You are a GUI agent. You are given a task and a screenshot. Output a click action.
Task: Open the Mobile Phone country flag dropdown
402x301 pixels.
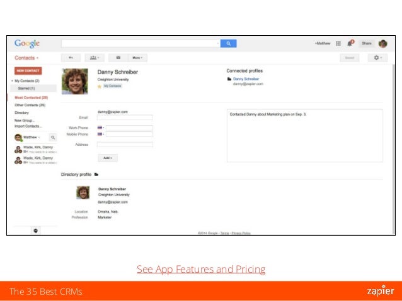(x=101, y=134)
